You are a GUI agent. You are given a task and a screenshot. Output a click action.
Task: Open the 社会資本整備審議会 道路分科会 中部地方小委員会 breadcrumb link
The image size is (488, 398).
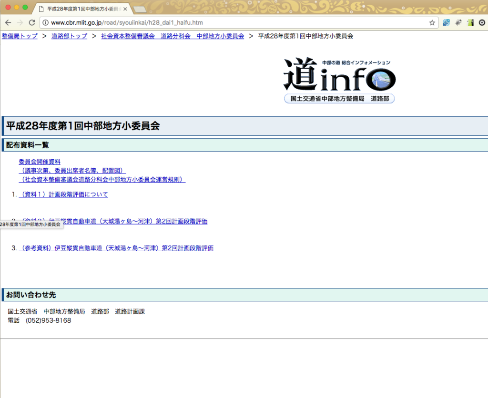(173, 36)
